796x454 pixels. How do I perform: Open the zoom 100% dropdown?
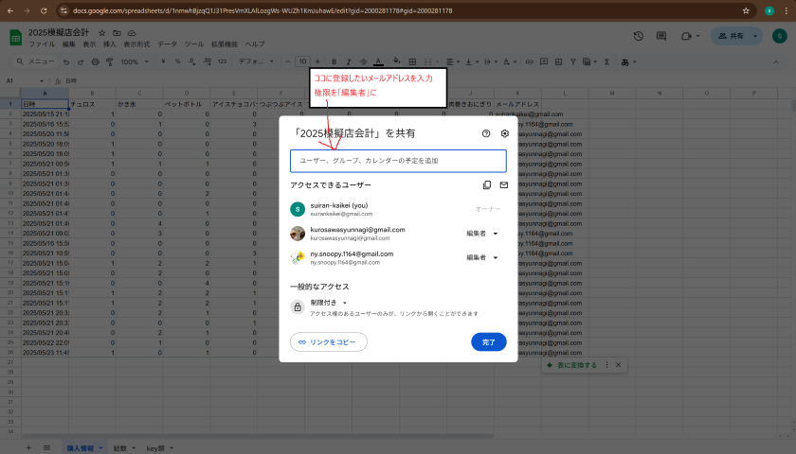click(x=135, y=61)
